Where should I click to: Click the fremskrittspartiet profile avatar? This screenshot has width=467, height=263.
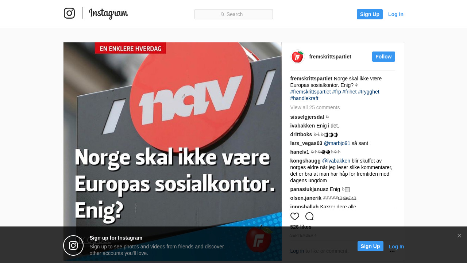coord(297,57)
